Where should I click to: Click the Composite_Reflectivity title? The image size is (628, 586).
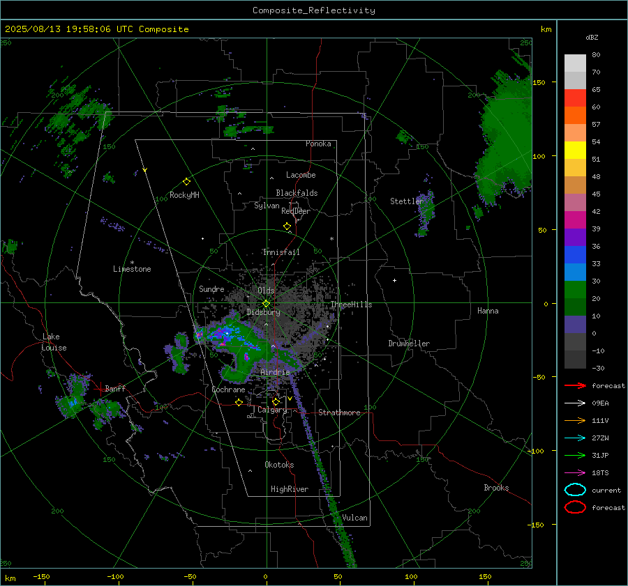coord(313,10)
